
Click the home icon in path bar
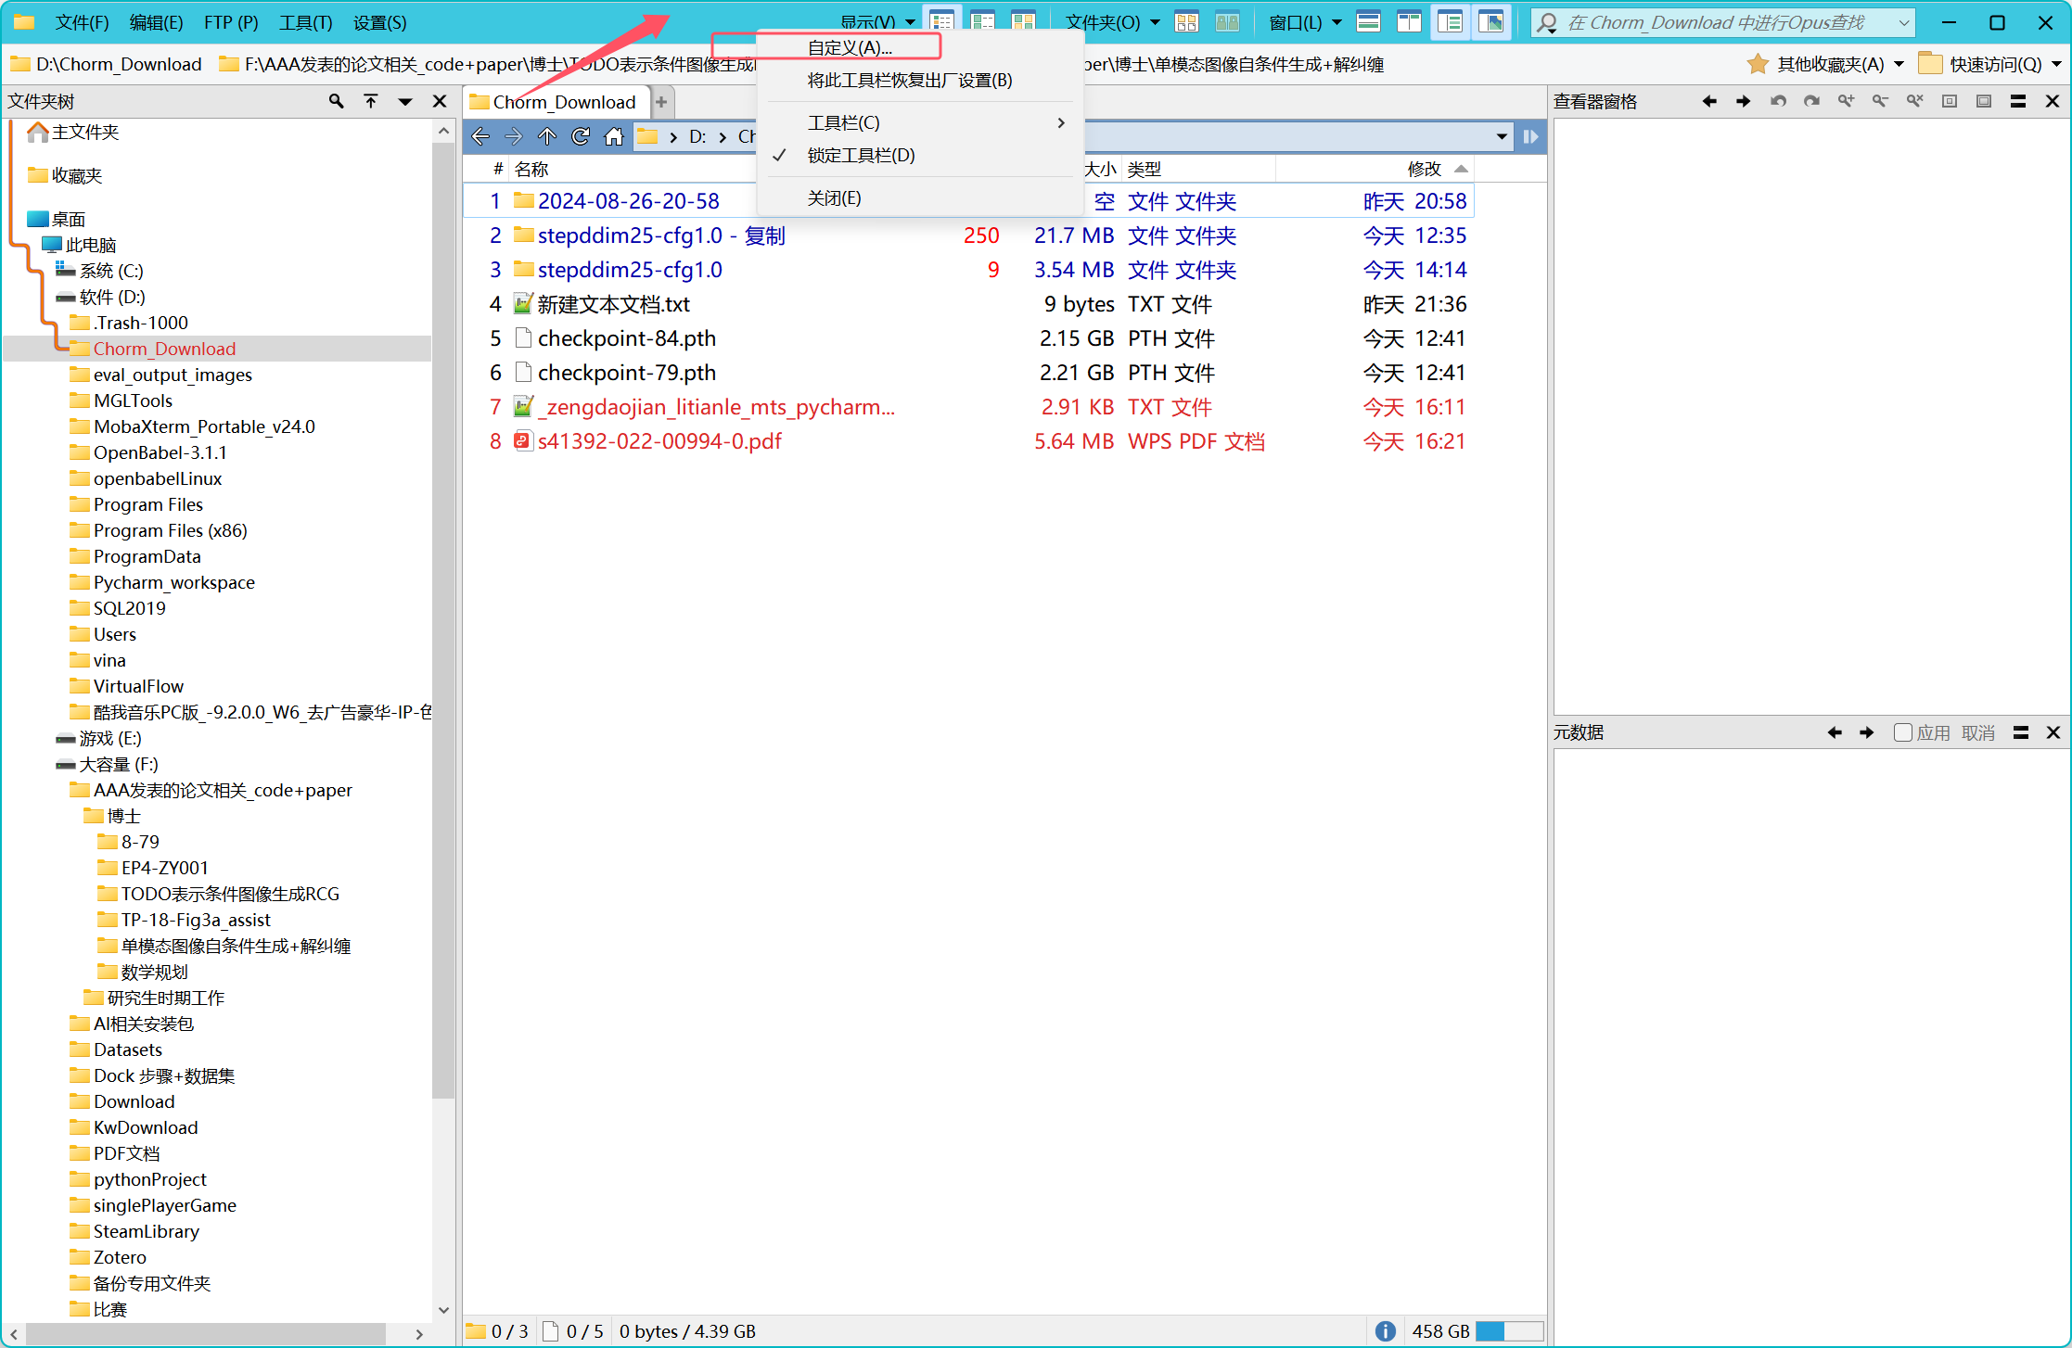coord(614,136)
